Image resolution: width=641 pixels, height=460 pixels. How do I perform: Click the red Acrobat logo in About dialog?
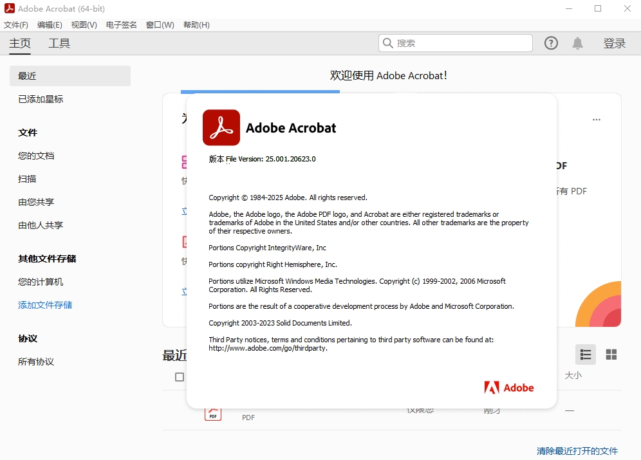point(221,127)
